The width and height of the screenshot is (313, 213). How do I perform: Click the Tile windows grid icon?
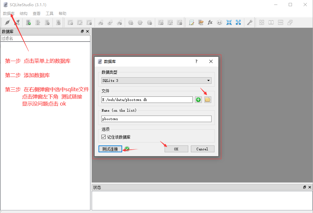[261, 22]
